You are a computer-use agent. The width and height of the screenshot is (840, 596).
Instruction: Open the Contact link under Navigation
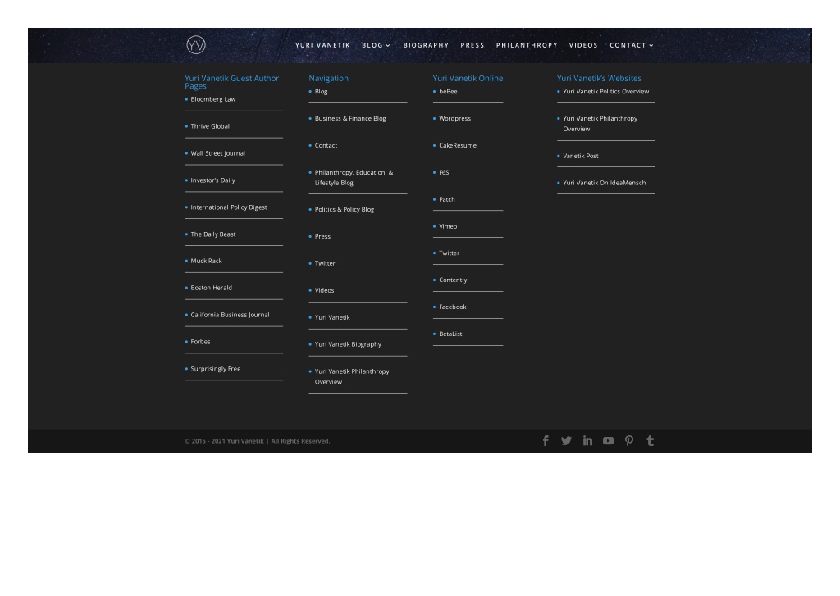(x=326, y=146)
